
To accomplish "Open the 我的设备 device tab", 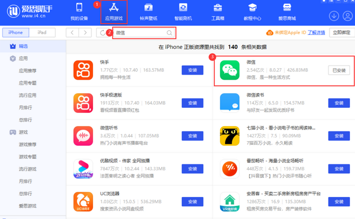I will (x=79, y=12).
